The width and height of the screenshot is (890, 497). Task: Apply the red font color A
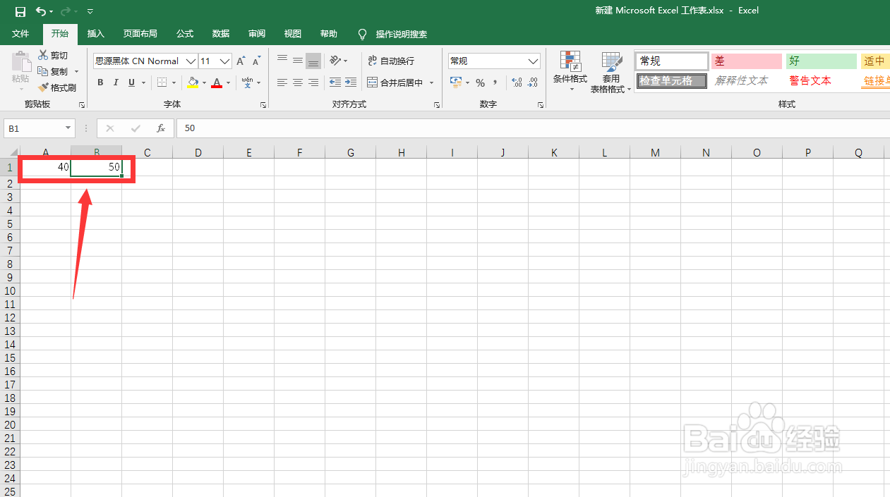(217, 82)
